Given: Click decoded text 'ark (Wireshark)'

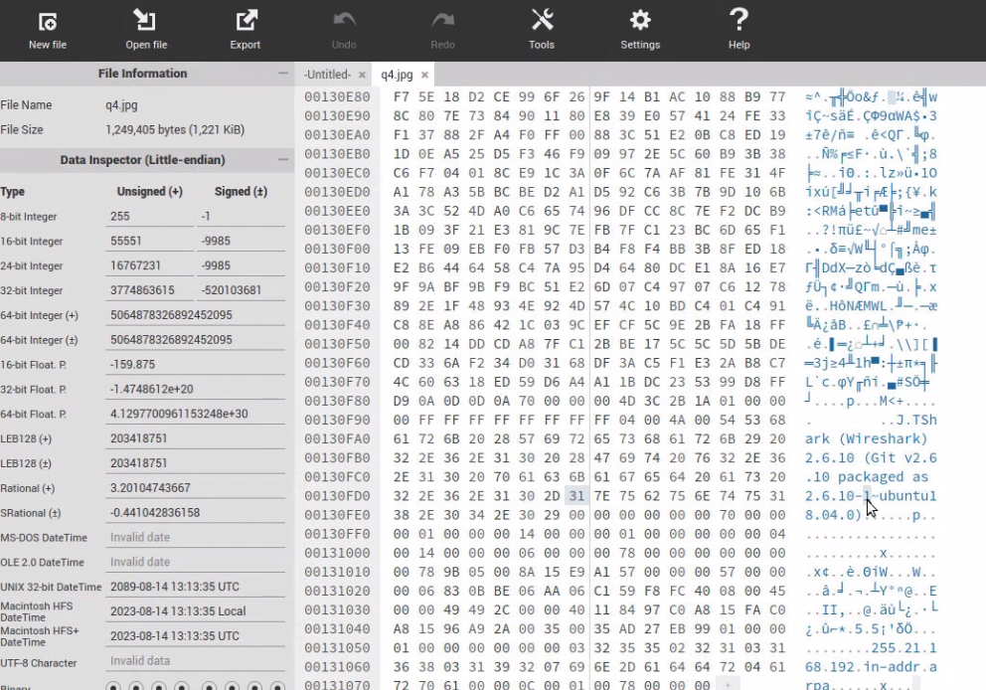Looking at the screenshot, I should point(866,439).
